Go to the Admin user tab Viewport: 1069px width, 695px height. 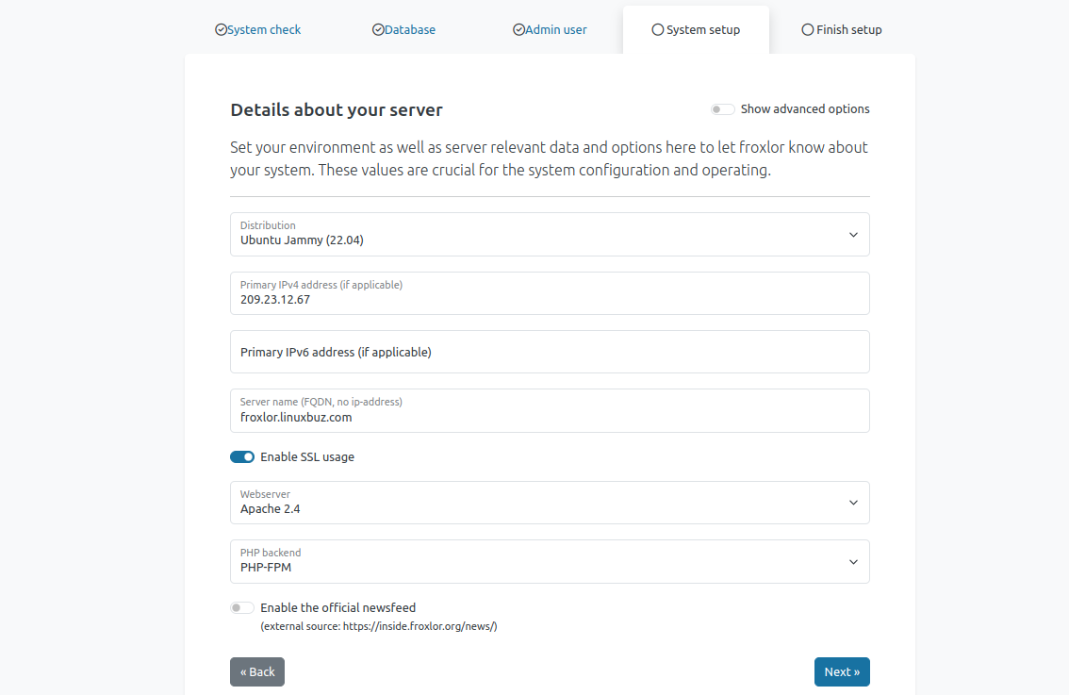tap(555, 30)
